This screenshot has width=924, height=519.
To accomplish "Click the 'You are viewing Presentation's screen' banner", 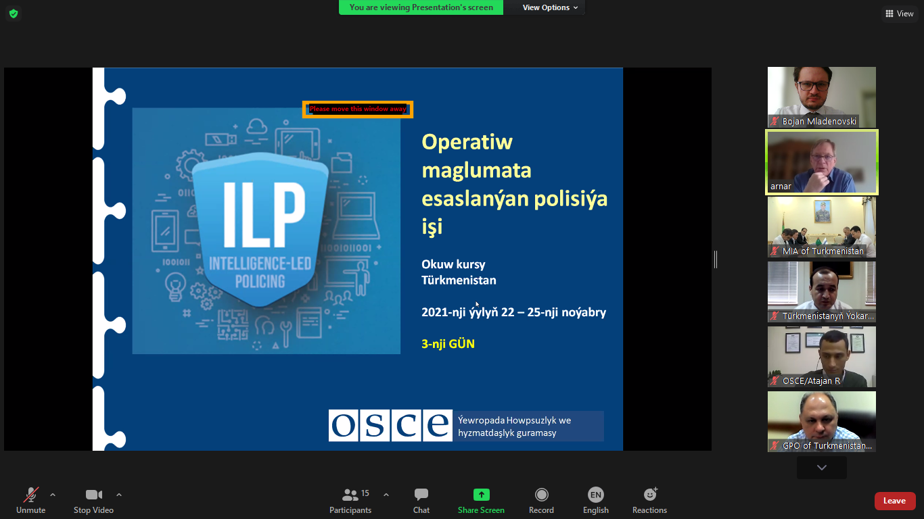I will click(421, 7).
